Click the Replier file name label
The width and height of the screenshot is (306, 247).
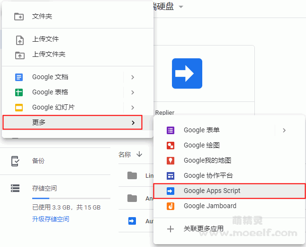coord(165,113)
